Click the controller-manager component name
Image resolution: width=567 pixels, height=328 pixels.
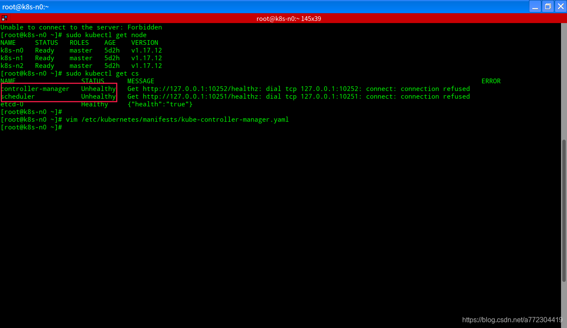[x=35, y=89]
